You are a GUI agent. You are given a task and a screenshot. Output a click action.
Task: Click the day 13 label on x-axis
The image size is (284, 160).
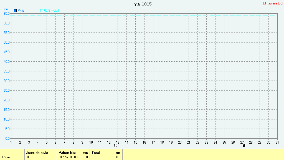[x=118, y=142]
